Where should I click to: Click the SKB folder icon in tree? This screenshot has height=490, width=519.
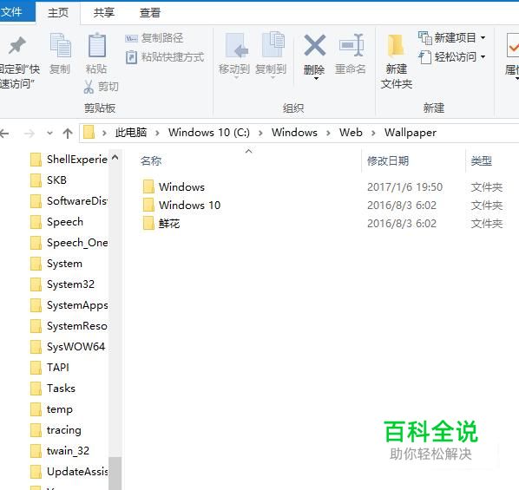[x=36, y=180]
